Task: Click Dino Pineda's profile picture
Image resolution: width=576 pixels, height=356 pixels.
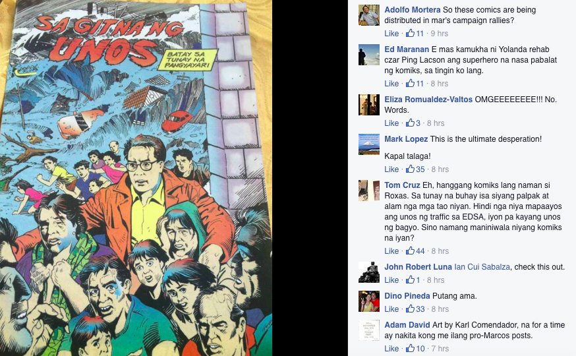Action: tap(369, 301)
